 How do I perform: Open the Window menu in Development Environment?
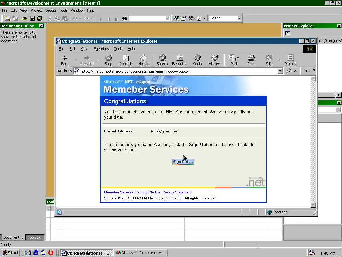tap(77, 10)
